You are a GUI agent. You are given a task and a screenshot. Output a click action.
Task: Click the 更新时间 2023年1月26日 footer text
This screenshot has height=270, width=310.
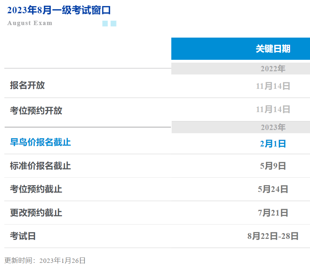[45, 260]
